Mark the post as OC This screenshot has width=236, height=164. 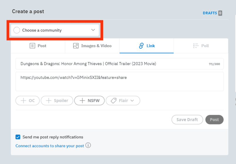(28, 101)
